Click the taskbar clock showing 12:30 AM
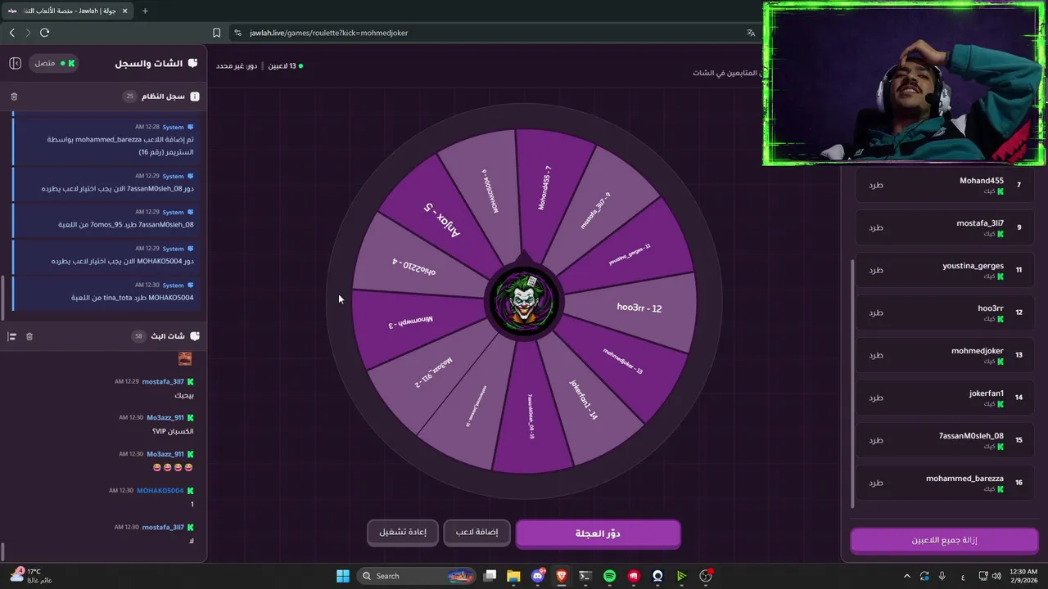 point(1023,576)
